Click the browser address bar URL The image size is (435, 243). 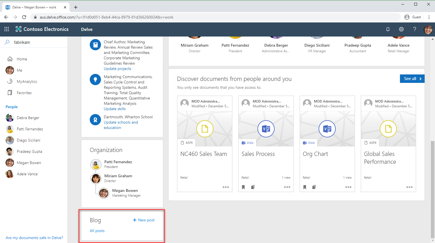click(x=107, y=17)
